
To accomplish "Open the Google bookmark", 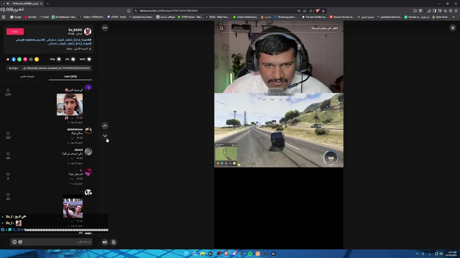I will tap(16, 17).
